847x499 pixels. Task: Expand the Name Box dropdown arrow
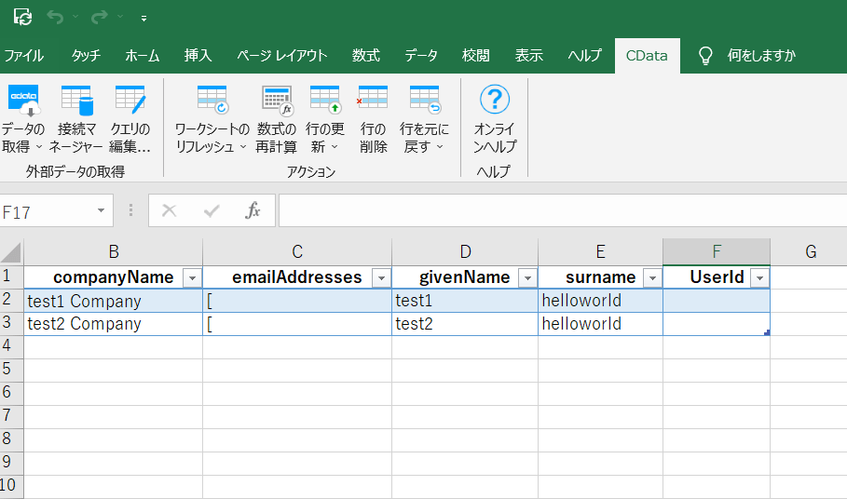(x=101, y=211)
